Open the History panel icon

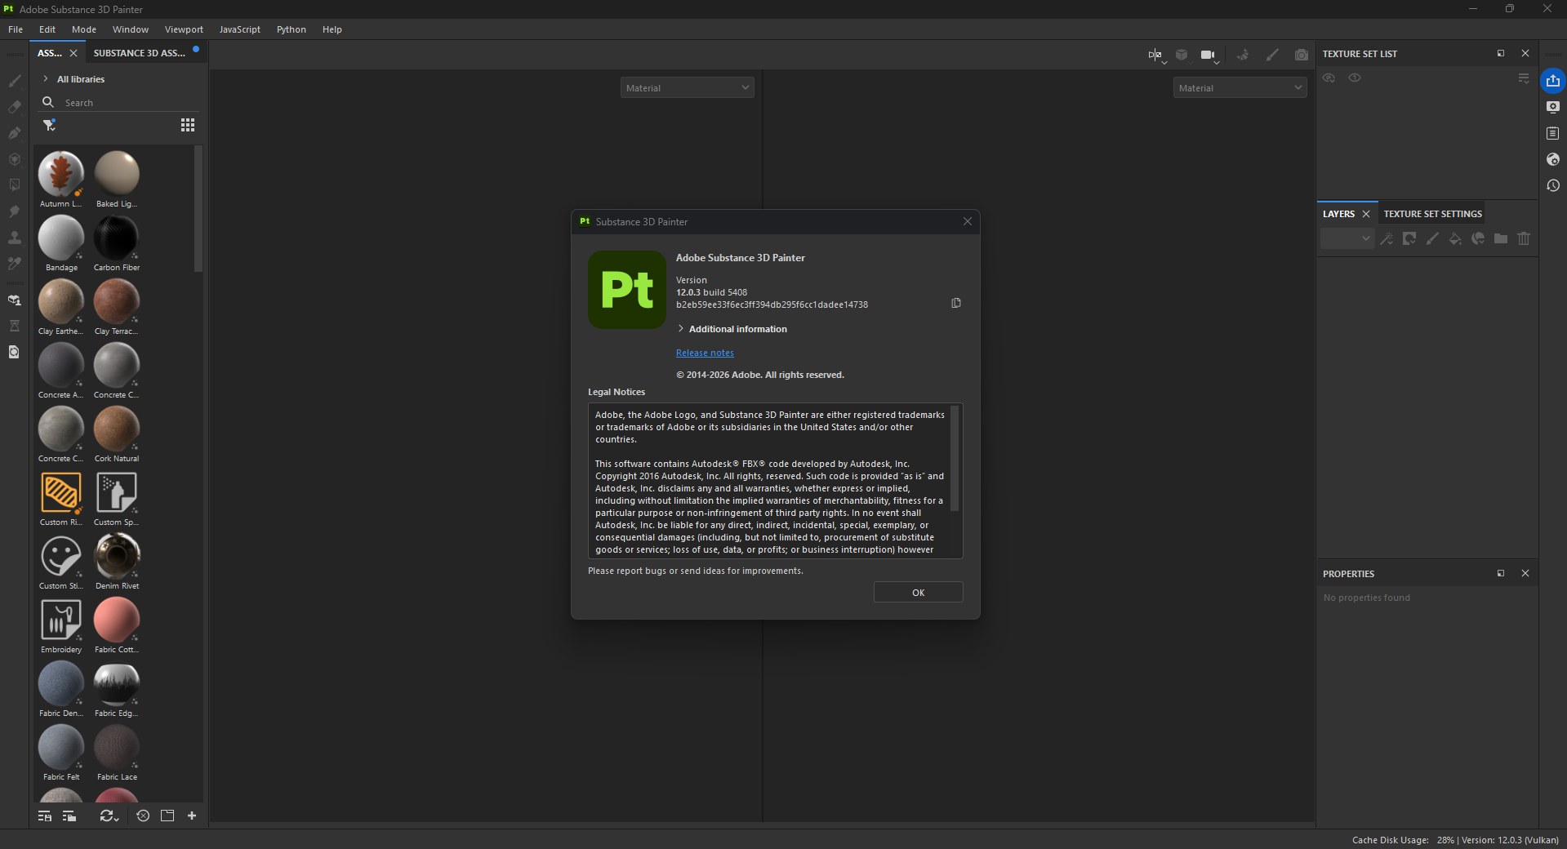pyautogui.click(x=1553, y=185)
